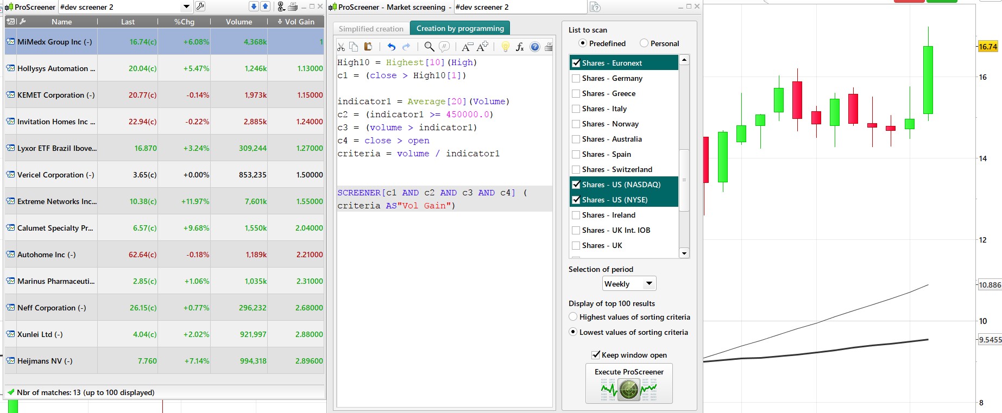Check the Shares - Germany checkbox
The width and height of the screenshot is (1002, 413).
(x=576, y=79)
